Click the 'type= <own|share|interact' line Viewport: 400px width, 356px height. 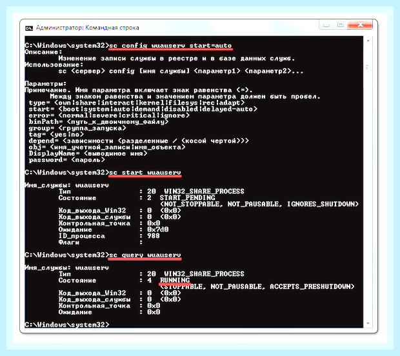point(137,103)
